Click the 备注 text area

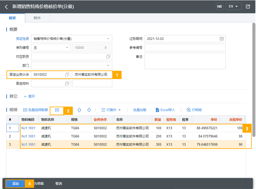(185, 61)
